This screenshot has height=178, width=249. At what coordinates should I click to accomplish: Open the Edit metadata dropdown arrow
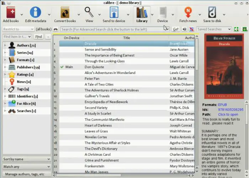pyautogui.click(x=49, y=15)
